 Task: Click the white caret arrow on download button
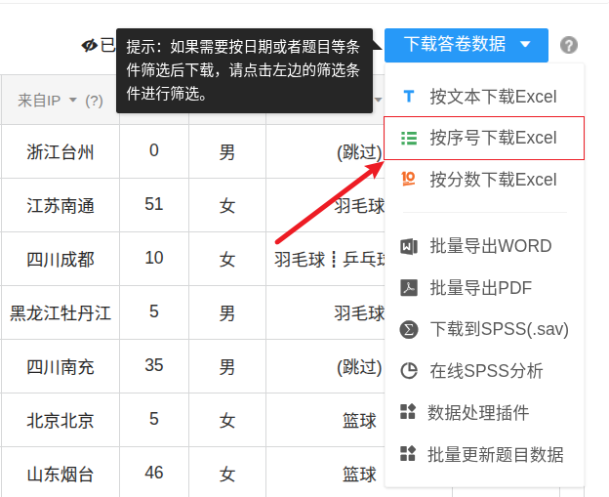coord(525,44)
